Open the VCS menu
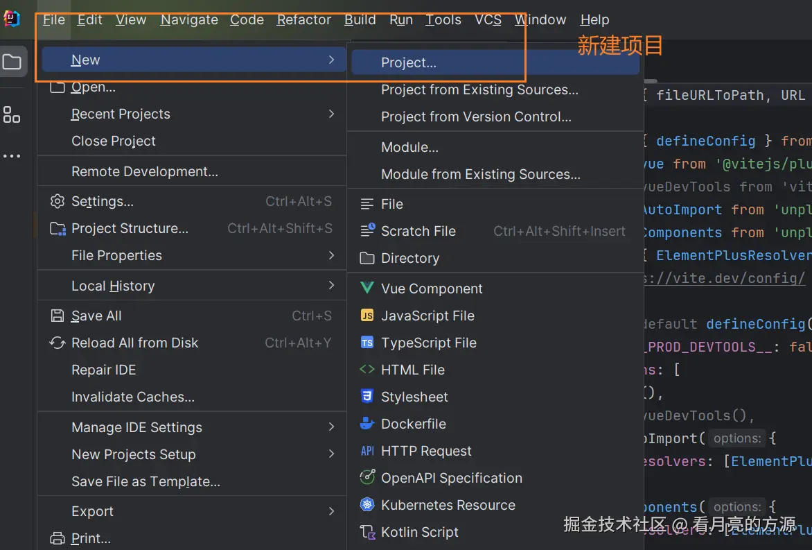 coord(488,19)
